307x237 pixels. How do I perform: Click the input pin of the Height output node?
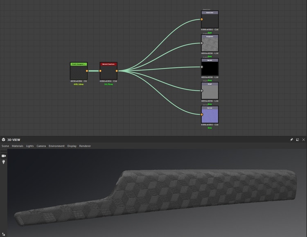[202, 91]
